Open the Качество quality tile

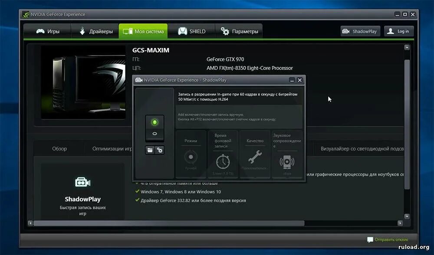point(255,154)
